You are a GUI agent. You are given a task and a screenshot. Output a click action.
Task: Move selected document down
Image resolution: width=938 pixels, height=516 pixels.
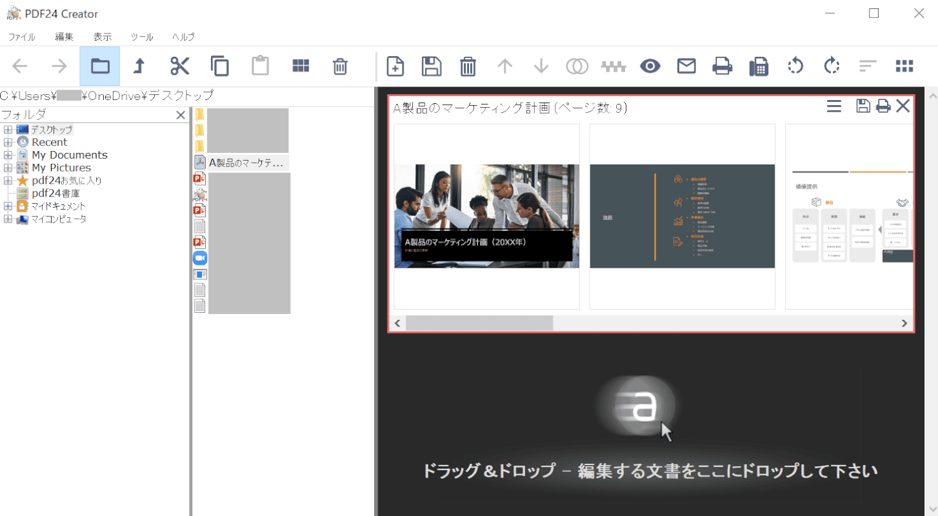point(541,66)
